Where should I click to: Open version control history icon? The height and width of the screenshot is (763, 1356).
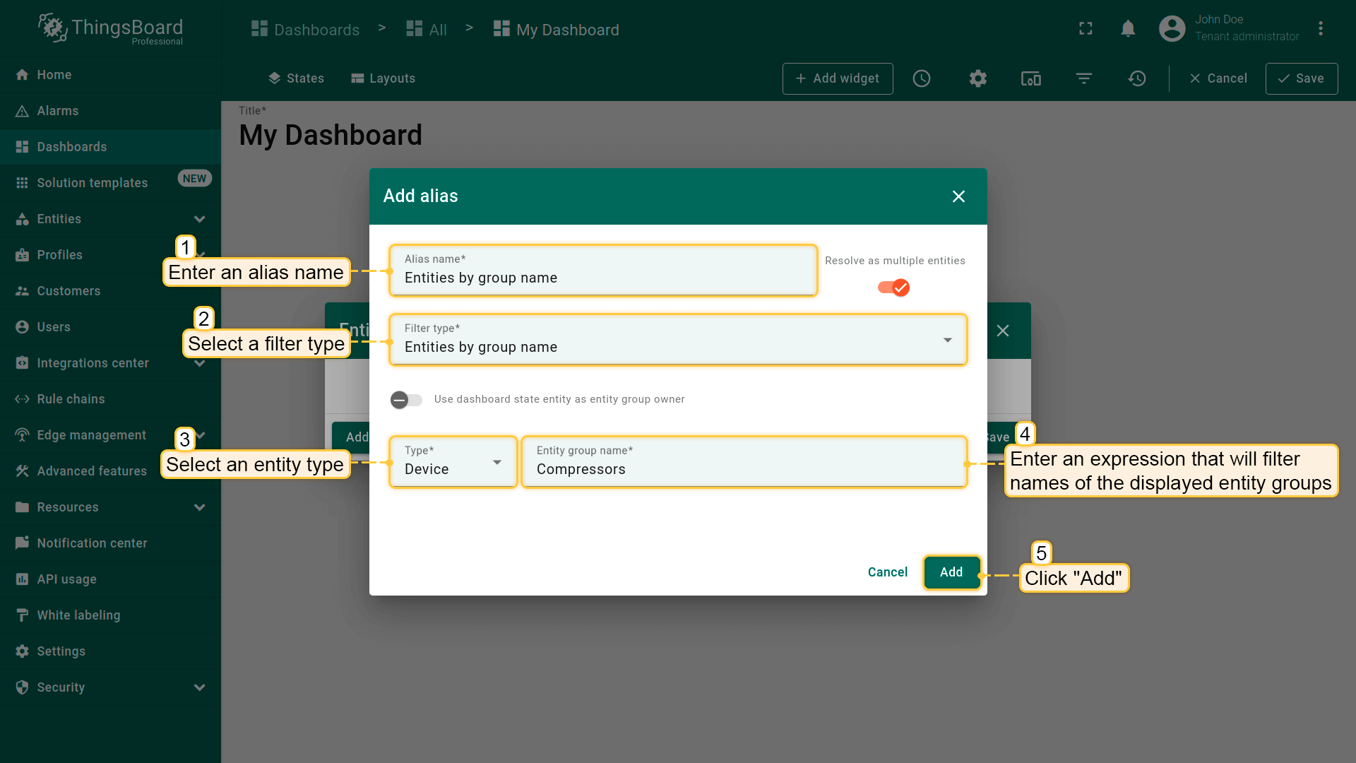pyautogui.click(x=1136, y=78)
